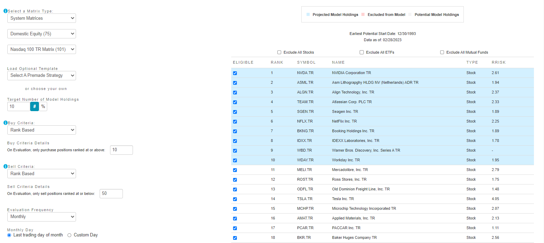Check Exclude All Mutual Funds
The height and width of the screenshot is (243, 544).
point(442,52)
